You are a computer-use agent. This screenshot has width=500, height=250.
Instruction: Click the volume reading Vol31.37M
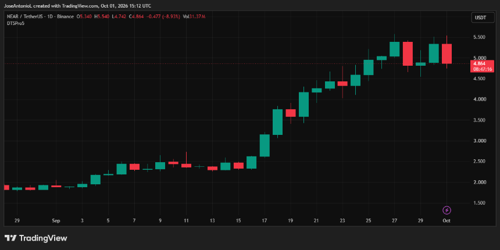(x=194, y=17)
